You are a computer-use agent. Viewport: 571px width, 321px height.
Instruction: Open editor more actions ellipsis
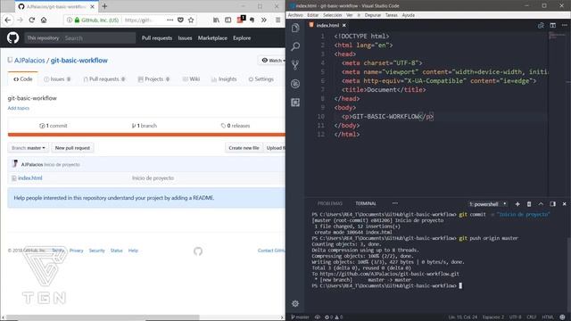pyautogui.click(x=565, y=25)
